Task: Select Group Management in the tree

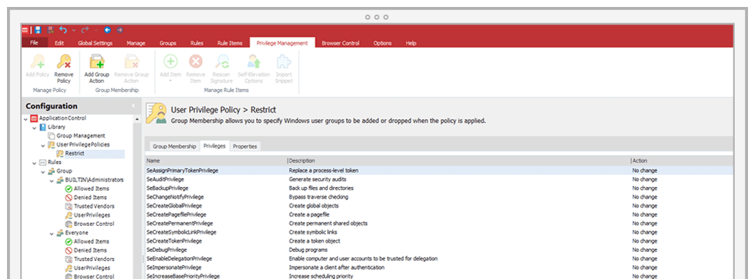Action: (x=77, y=136)
